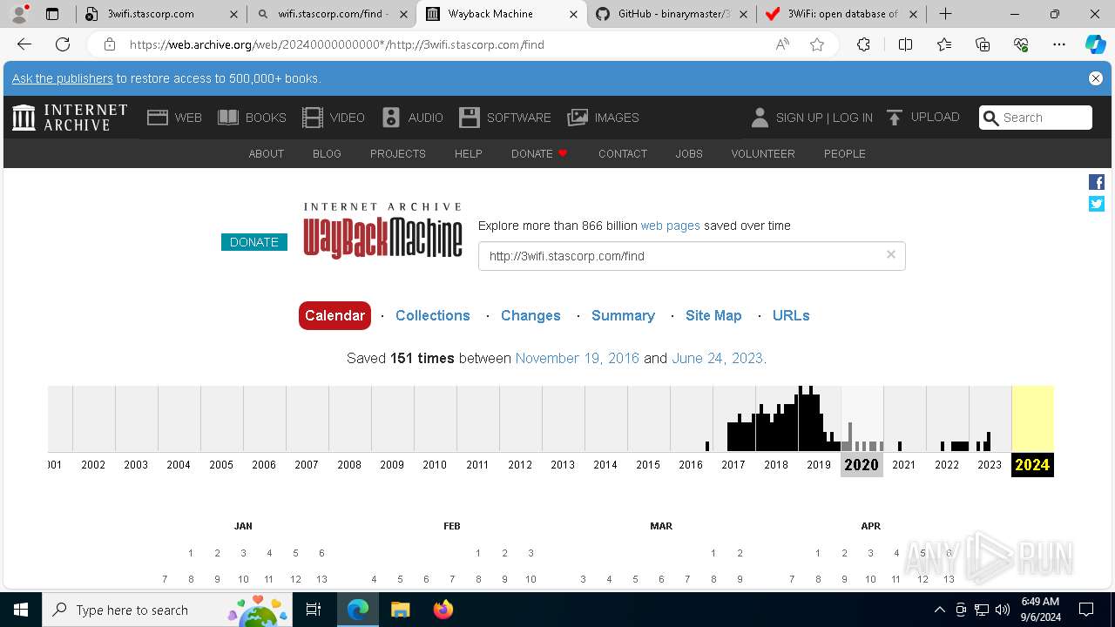Switch to GitHub binarymaster tab
The image size is (1115, 627).
click(x=672, y=14)
